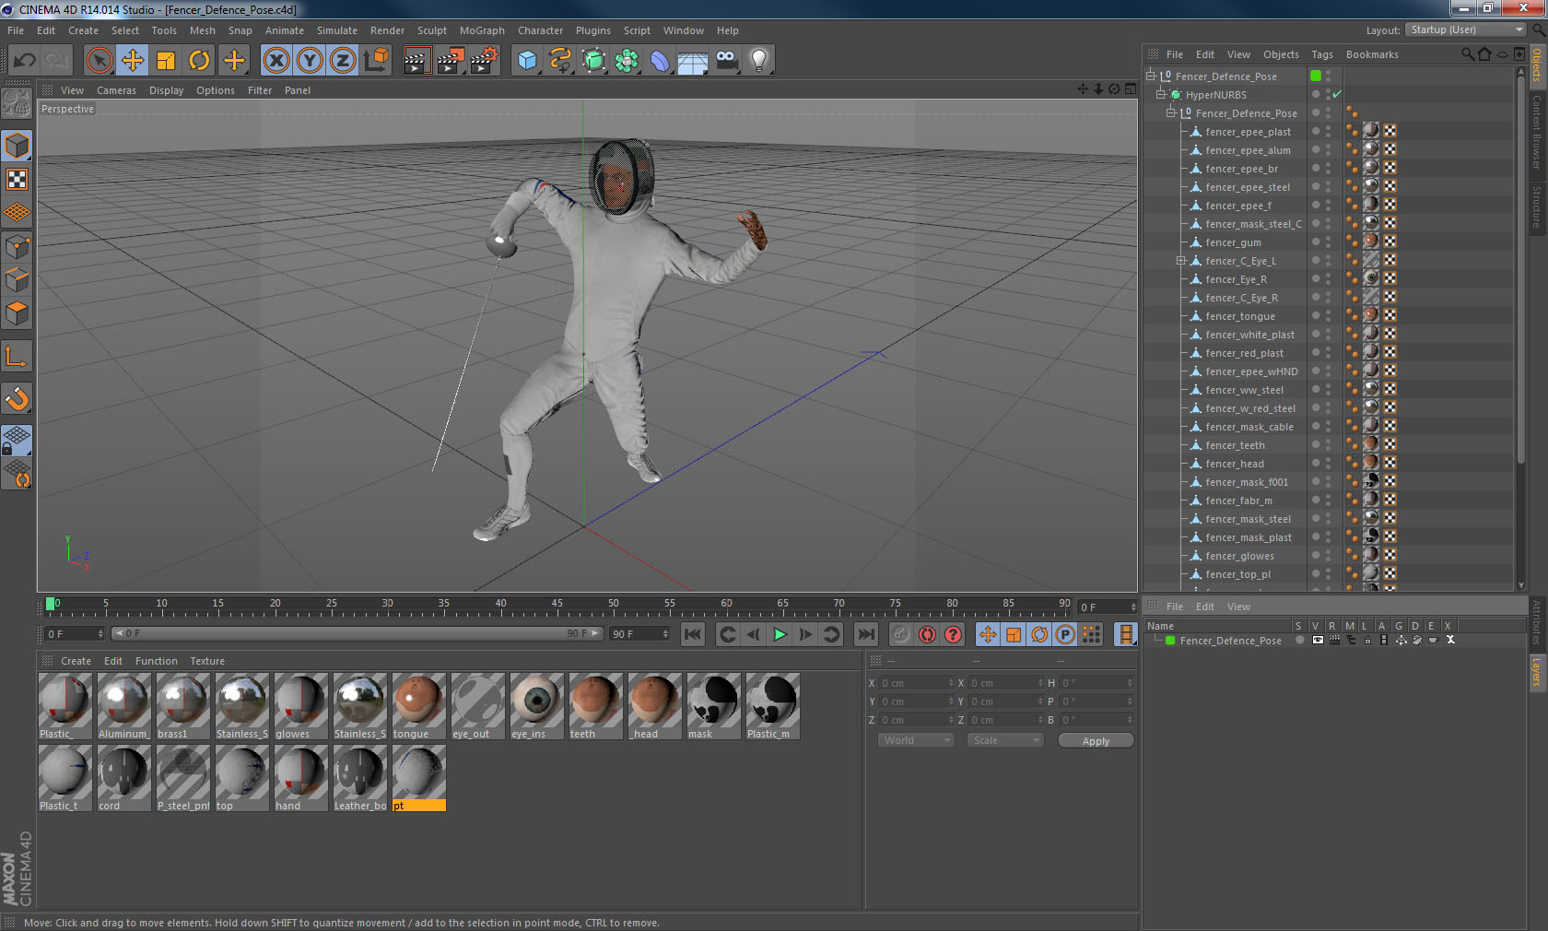The height and width of the screenshot is (931, 1548).
Task: Click the Undo arrow icon
Action: click(x=25, y=61)
